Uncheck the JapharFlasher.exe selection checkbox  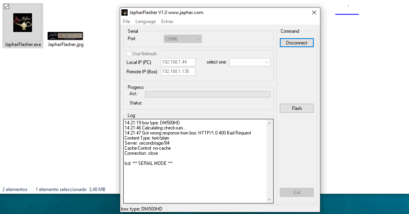(7, 7)
